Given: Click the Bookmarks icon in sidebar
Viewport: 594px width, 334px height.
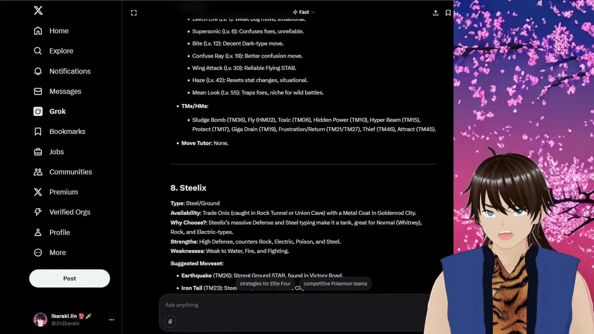Looking at the screenshot, I should pos(38,131).
